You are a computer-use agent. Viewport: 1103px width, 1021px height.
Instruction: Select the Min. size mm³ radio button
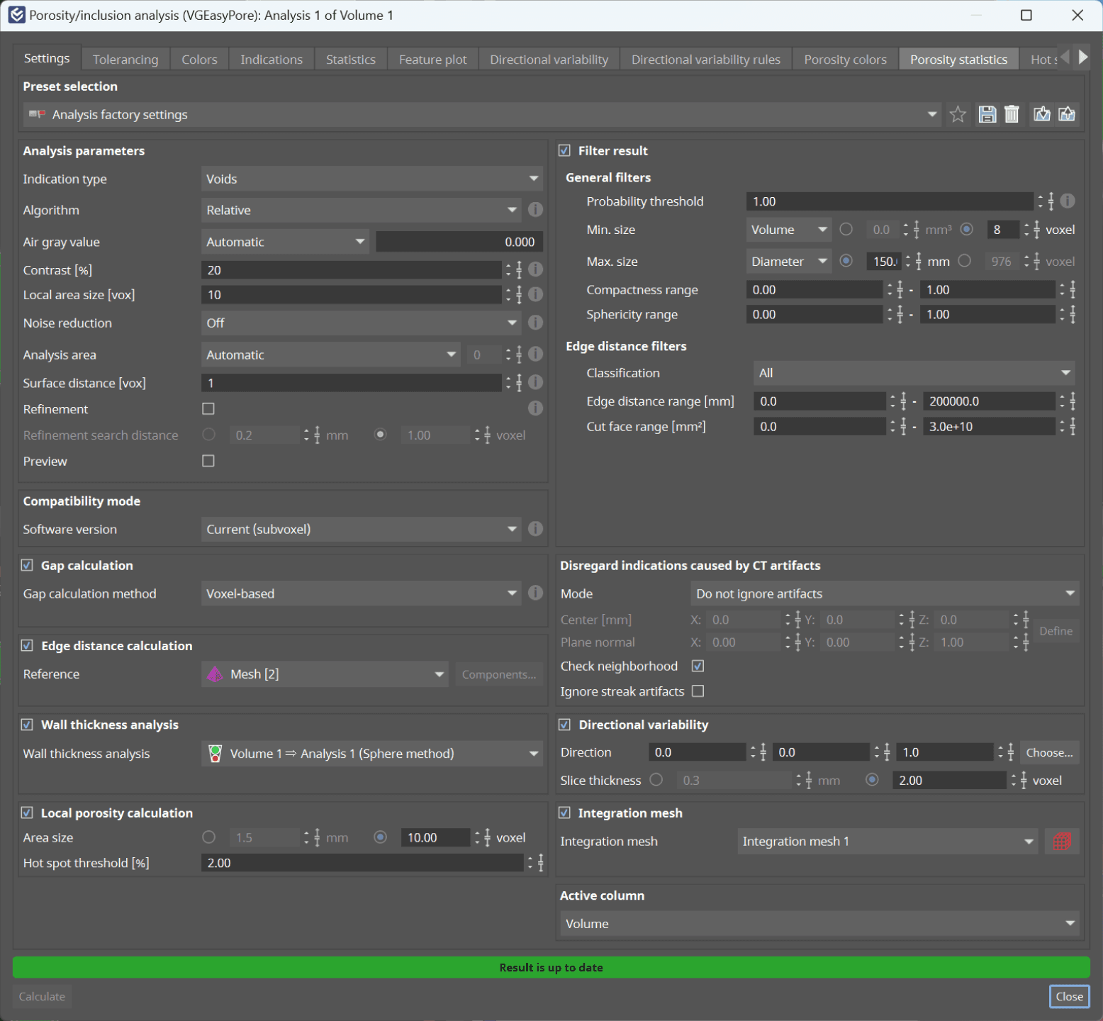click(846, 230)
